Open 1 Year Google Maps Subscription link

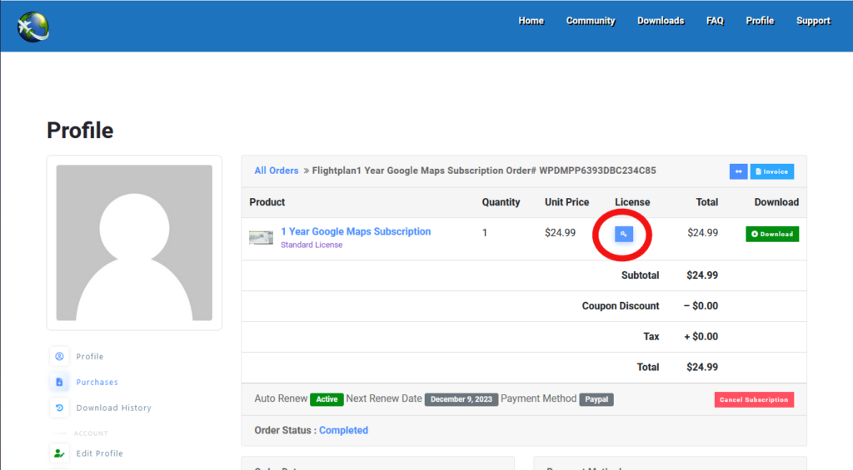(356, 231)
